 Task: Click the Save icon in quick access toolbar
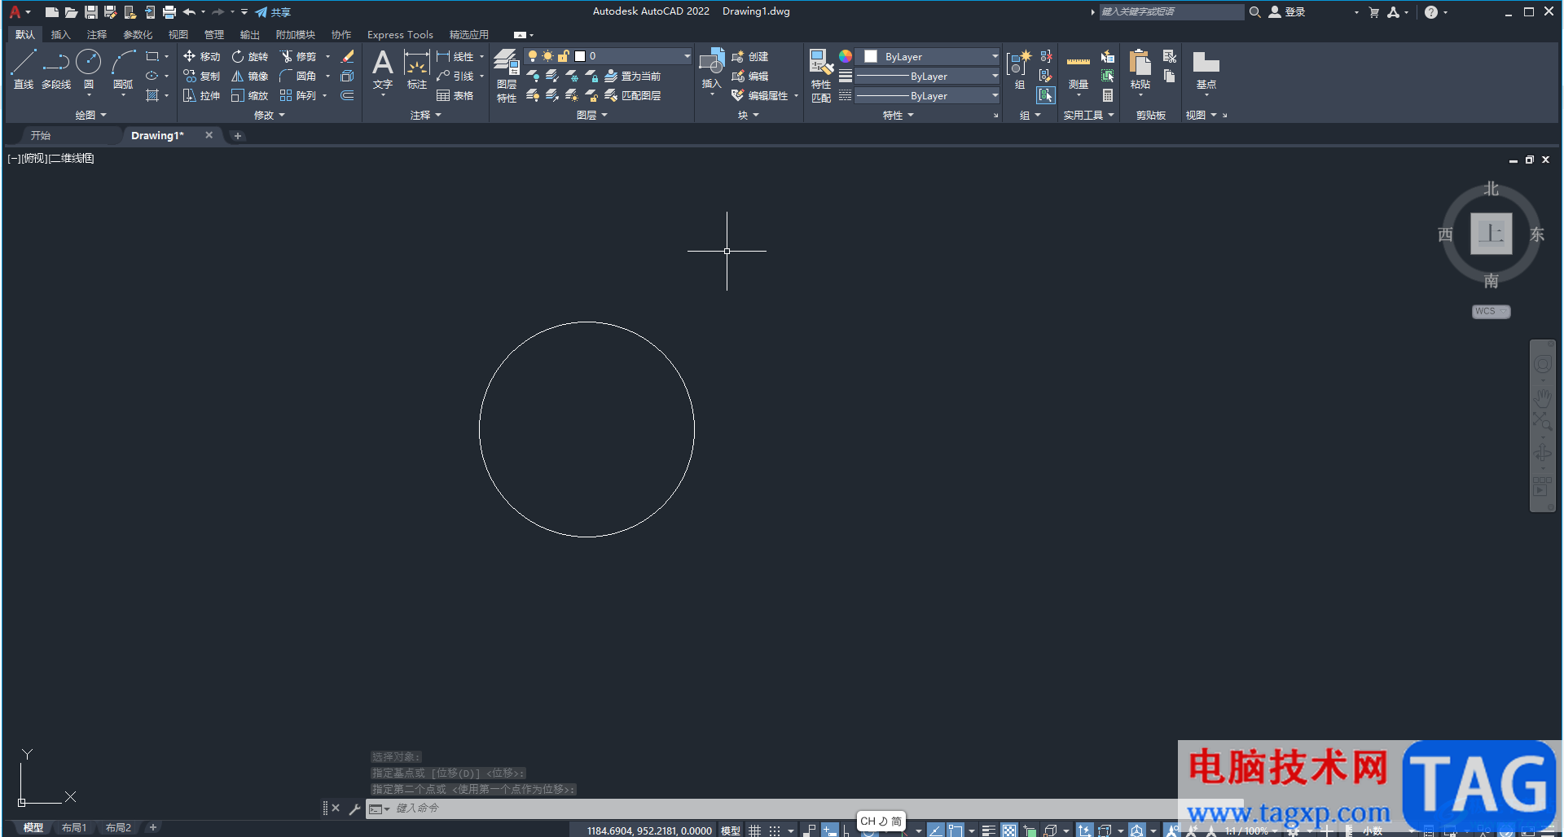[90, 12]
